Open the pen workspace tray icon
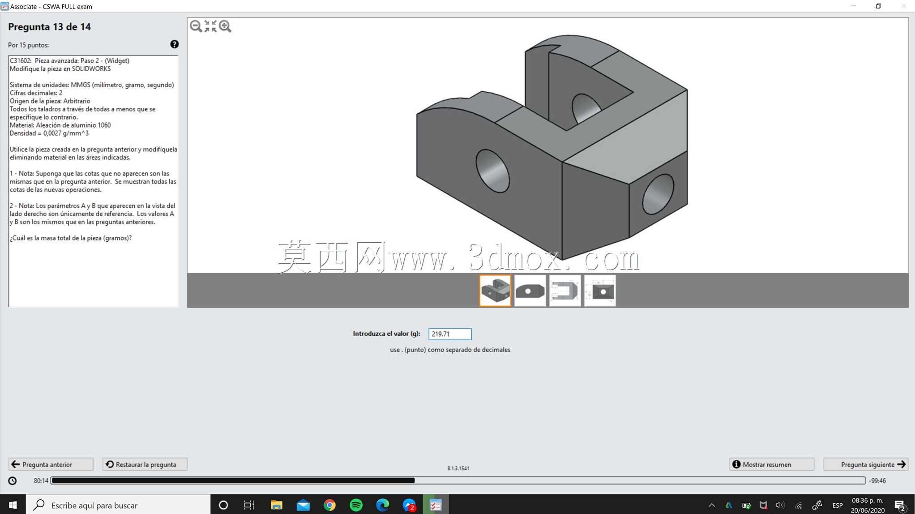This screenshot has height=514, width=915. 817,505
